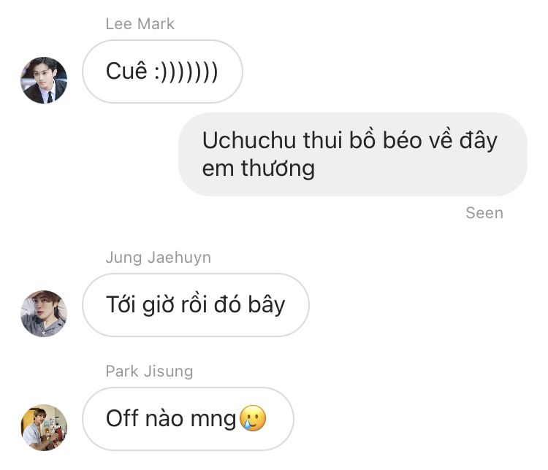This screenshot has width=548, height=470.
Task: Select the 'Cuê :)))))))' message bubble
Action: 162,72
